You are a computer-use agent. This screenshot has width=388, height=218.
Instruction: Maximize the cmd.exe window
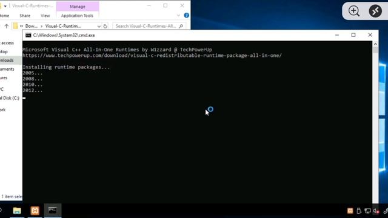coord(353,35)
